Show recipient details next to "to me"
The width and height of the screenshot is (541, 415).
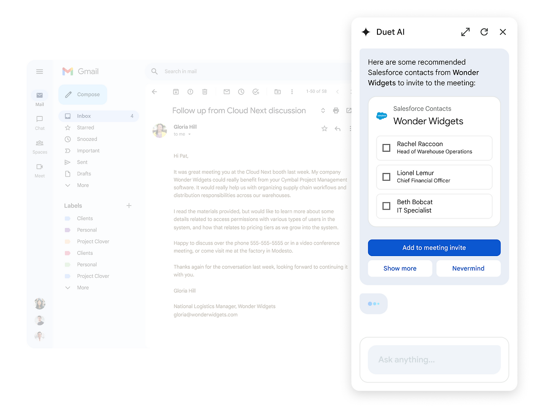(189, 134)
